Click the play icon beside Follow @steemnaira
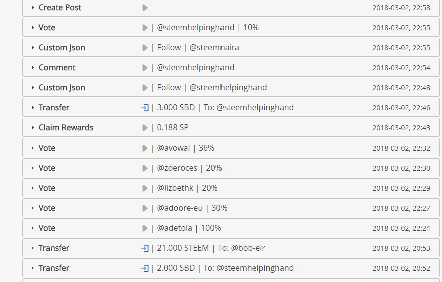 (145, 48)
